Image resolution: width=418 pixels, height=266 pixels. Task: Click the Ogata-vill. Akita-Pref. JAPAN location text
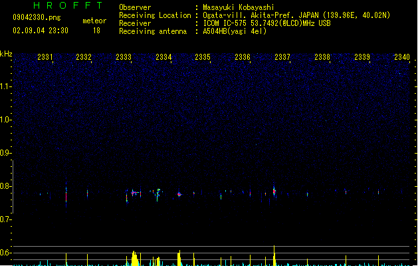pyautogui.click(x=296, y=15)
